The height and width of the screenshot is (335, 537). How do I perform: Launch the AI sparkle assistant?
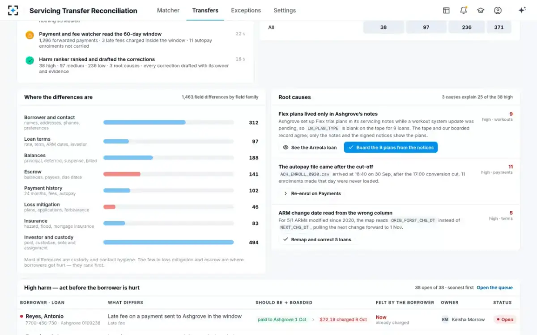click(x=522, y=10)
